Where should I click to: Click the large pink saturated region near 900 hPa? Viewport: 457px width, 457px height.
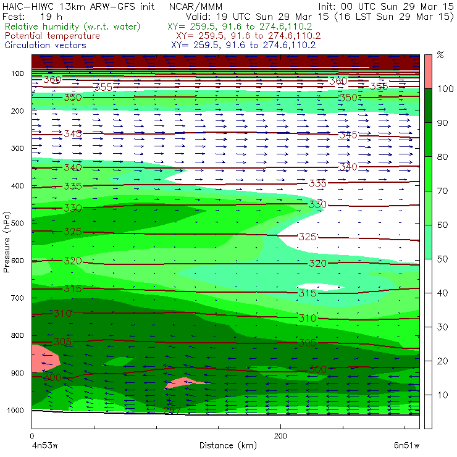coord(45,359)
